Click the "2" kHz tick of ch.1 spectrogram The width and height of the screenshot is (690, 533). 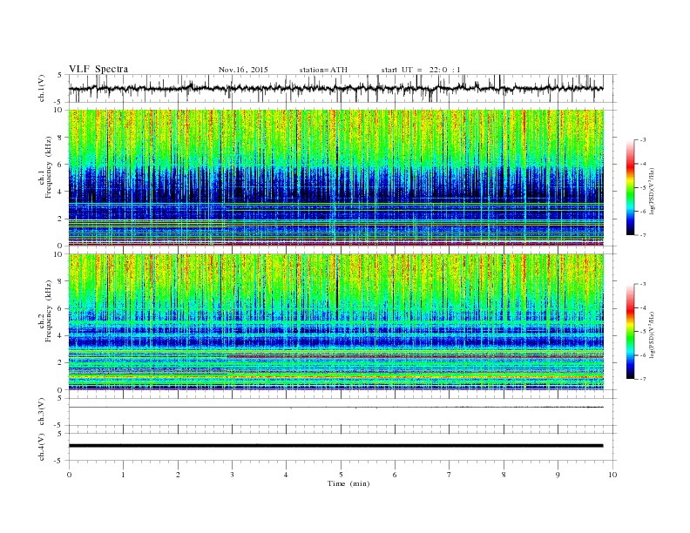click(60, 219)
